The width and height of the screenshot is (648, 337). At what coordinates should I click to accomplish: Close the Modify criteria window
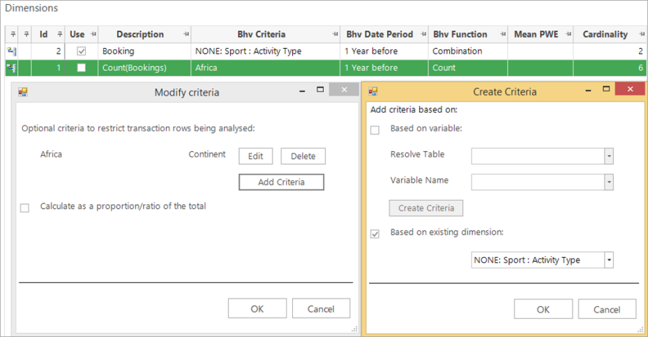tap(344, 90)
